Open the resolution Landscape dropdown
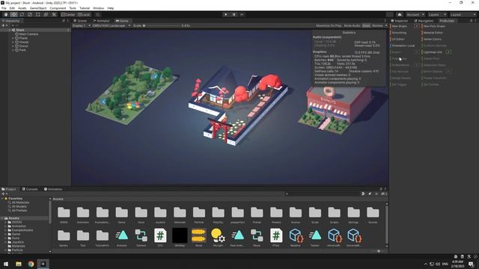 (112, 25)
